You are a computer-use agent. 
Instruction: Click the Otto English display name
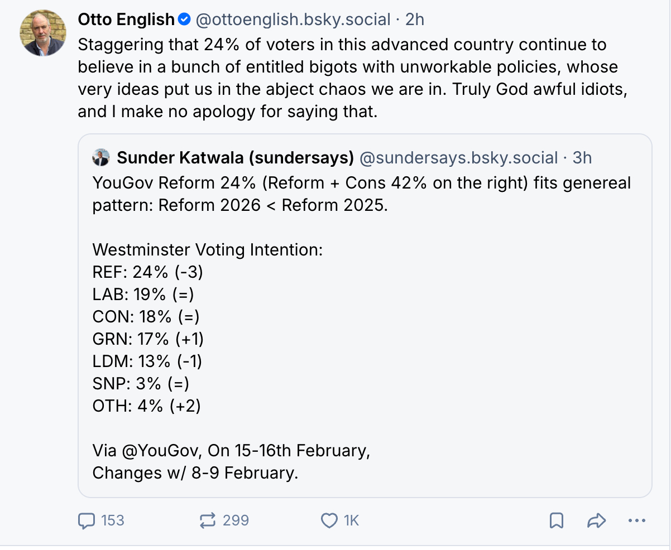pyautogui.click(x=126, y=20)
